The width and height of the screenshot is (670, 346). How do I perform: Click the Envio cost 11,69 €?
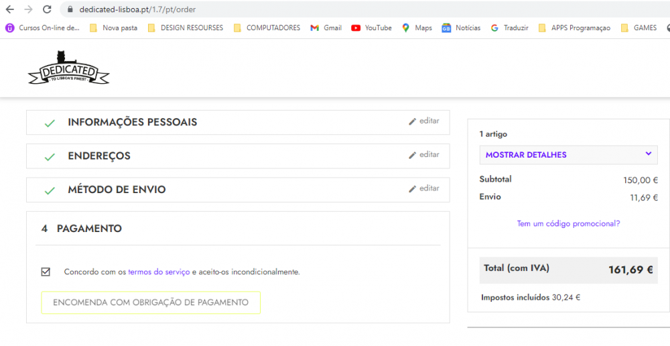pos(643,198)
